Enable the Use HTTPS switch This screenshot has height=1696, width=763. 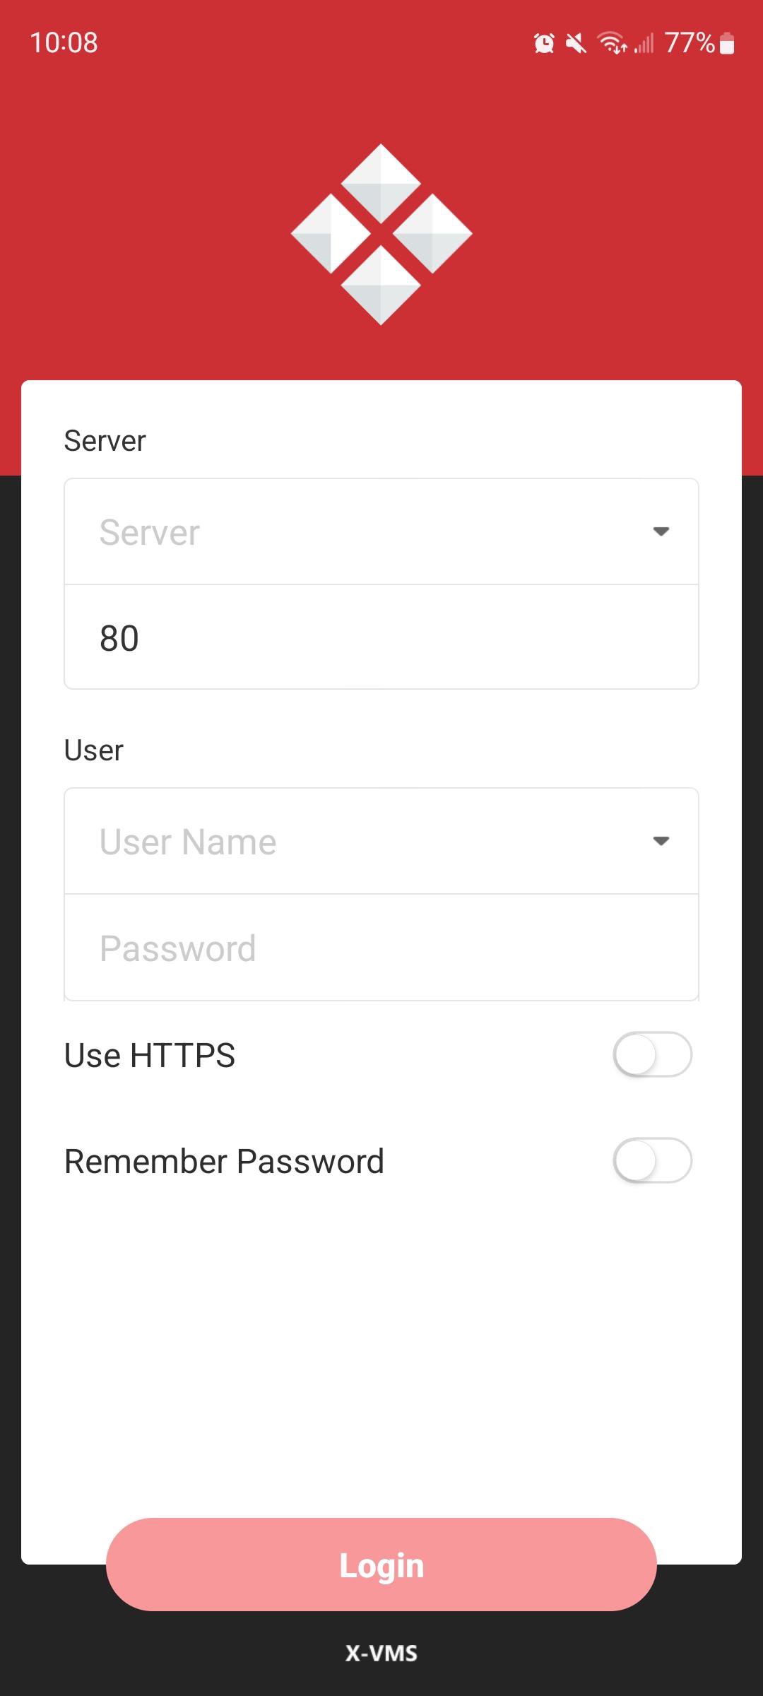(652, 1054)
